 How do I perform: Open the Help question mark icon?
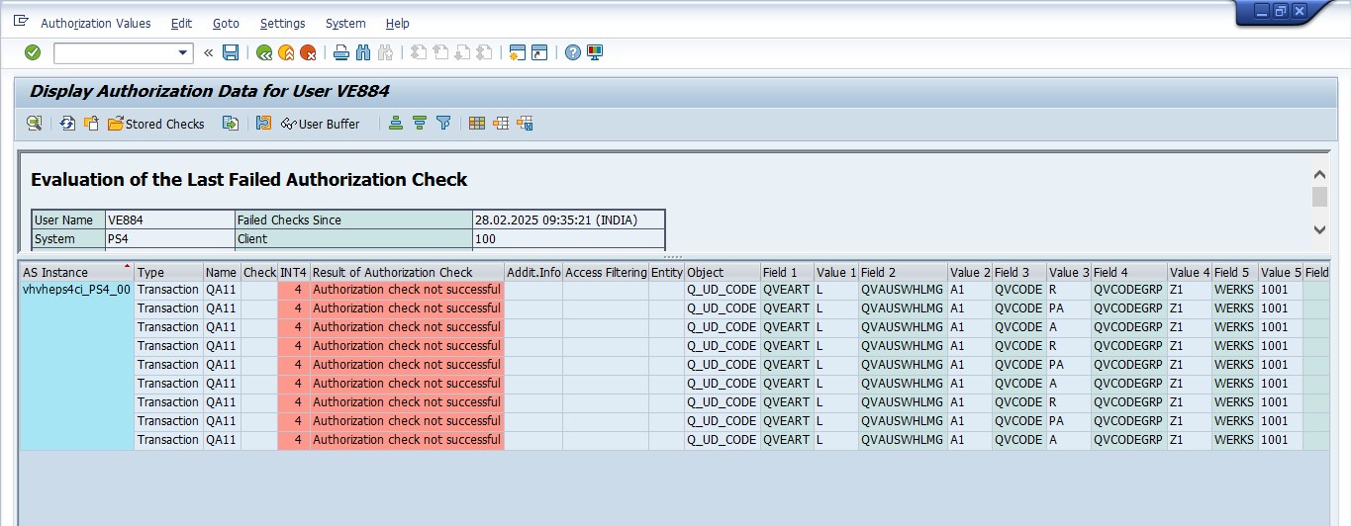point(573,52)
